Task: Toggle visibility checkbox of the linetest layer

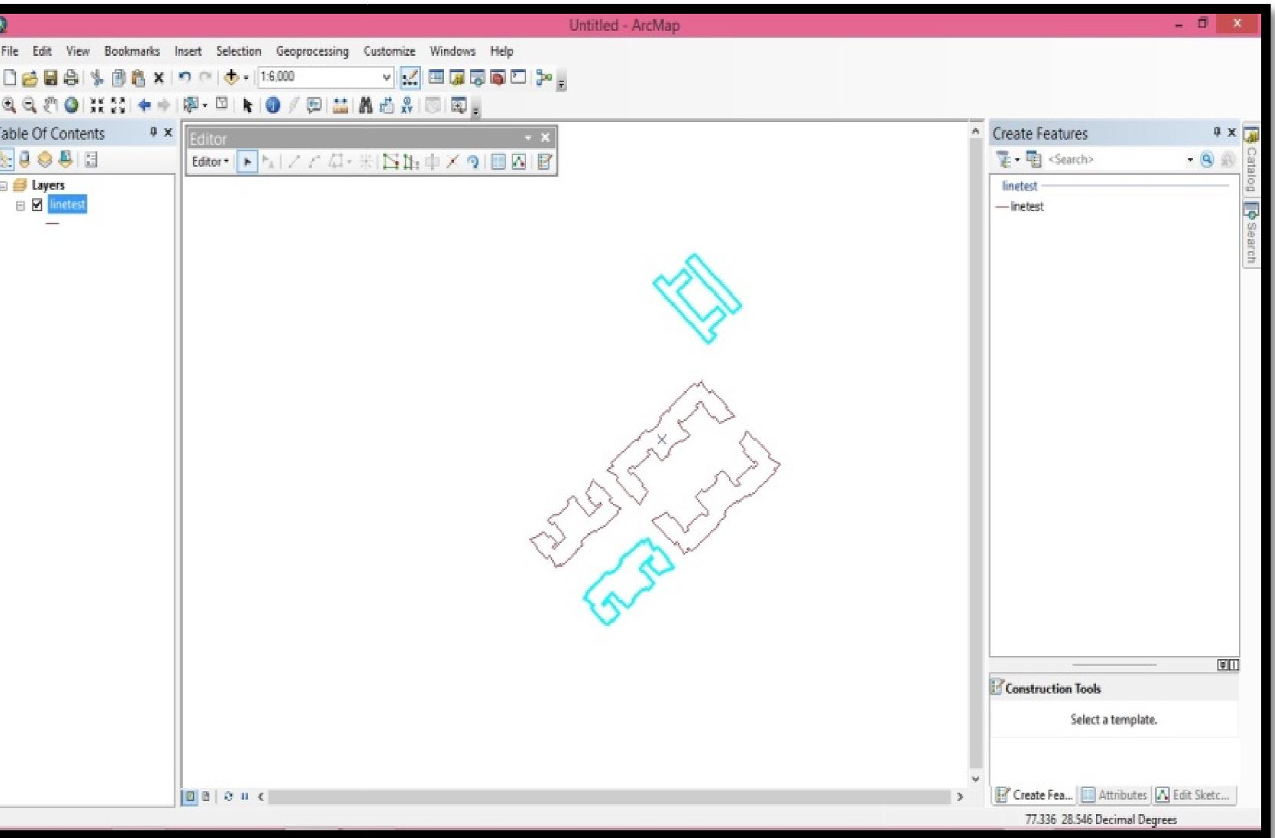Action: (x=36, y=205)
